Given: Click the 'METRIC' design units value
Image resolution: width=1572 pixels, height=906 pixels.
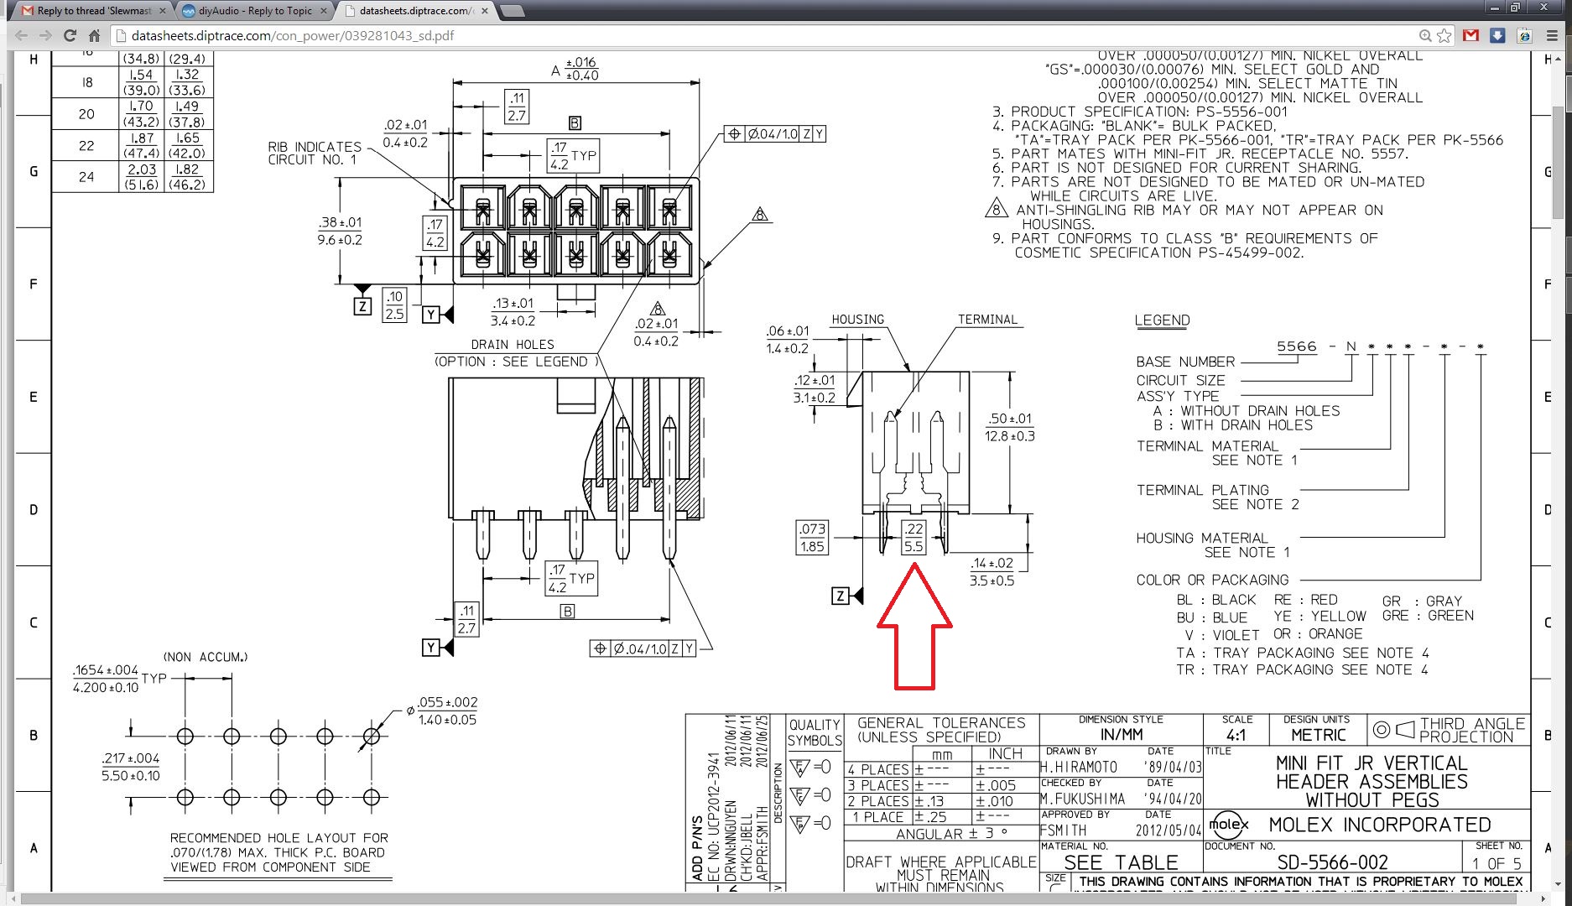Looking at the screenshot, I should pyautogui.click(x=1319, y=735).
